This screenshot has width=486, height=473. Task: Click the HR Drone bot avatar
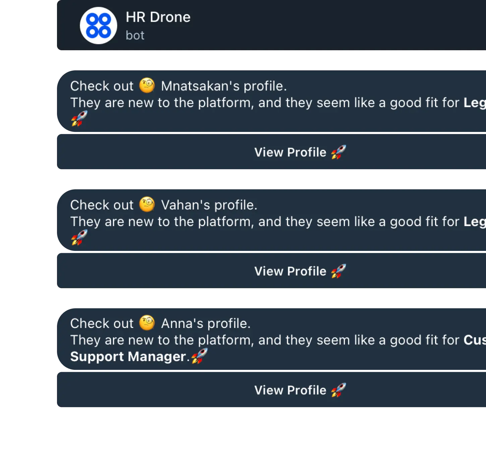98,25
